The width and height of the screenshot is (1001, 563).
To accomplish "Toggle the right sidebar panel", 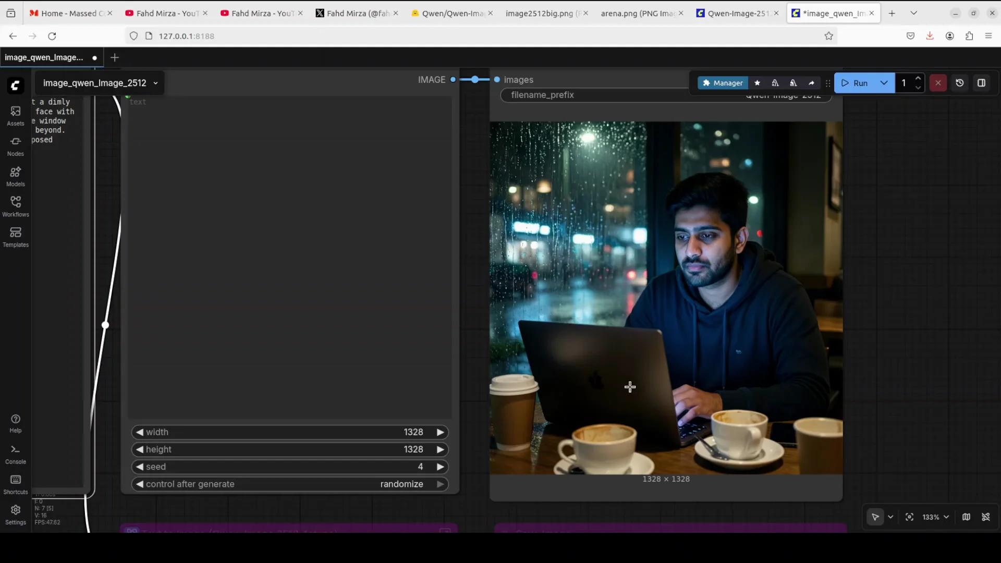I will click(982, 83).
